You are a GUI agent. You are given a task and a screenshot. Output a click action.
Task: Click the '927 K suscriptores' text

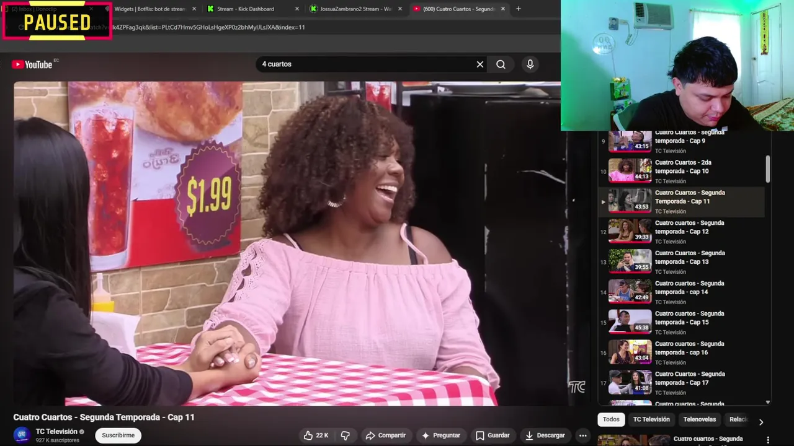coord(57,440)
